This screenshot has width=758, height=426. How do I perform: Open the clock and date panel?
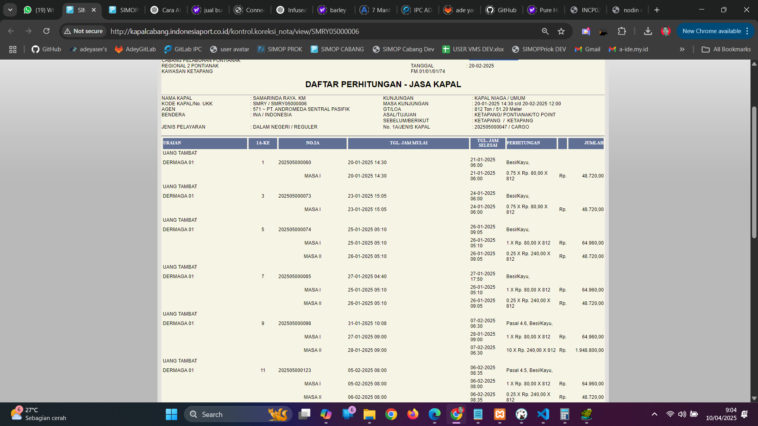click(x=721, y=414)
